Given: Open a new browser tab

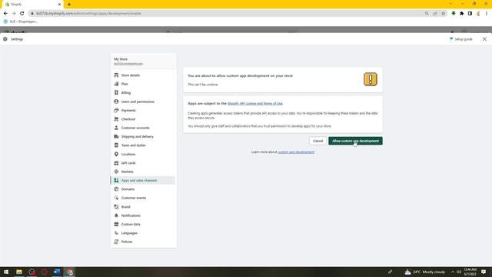Looking at the screenshot, I should click(69, 5).
